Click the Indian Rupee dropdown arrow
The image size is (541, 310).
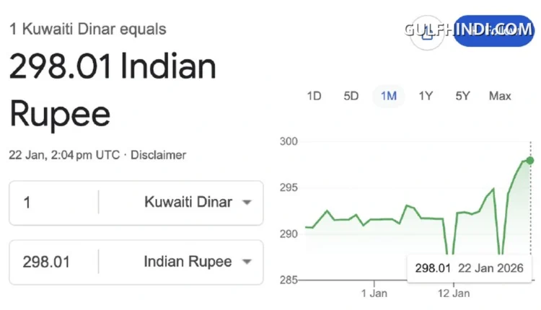247,262
